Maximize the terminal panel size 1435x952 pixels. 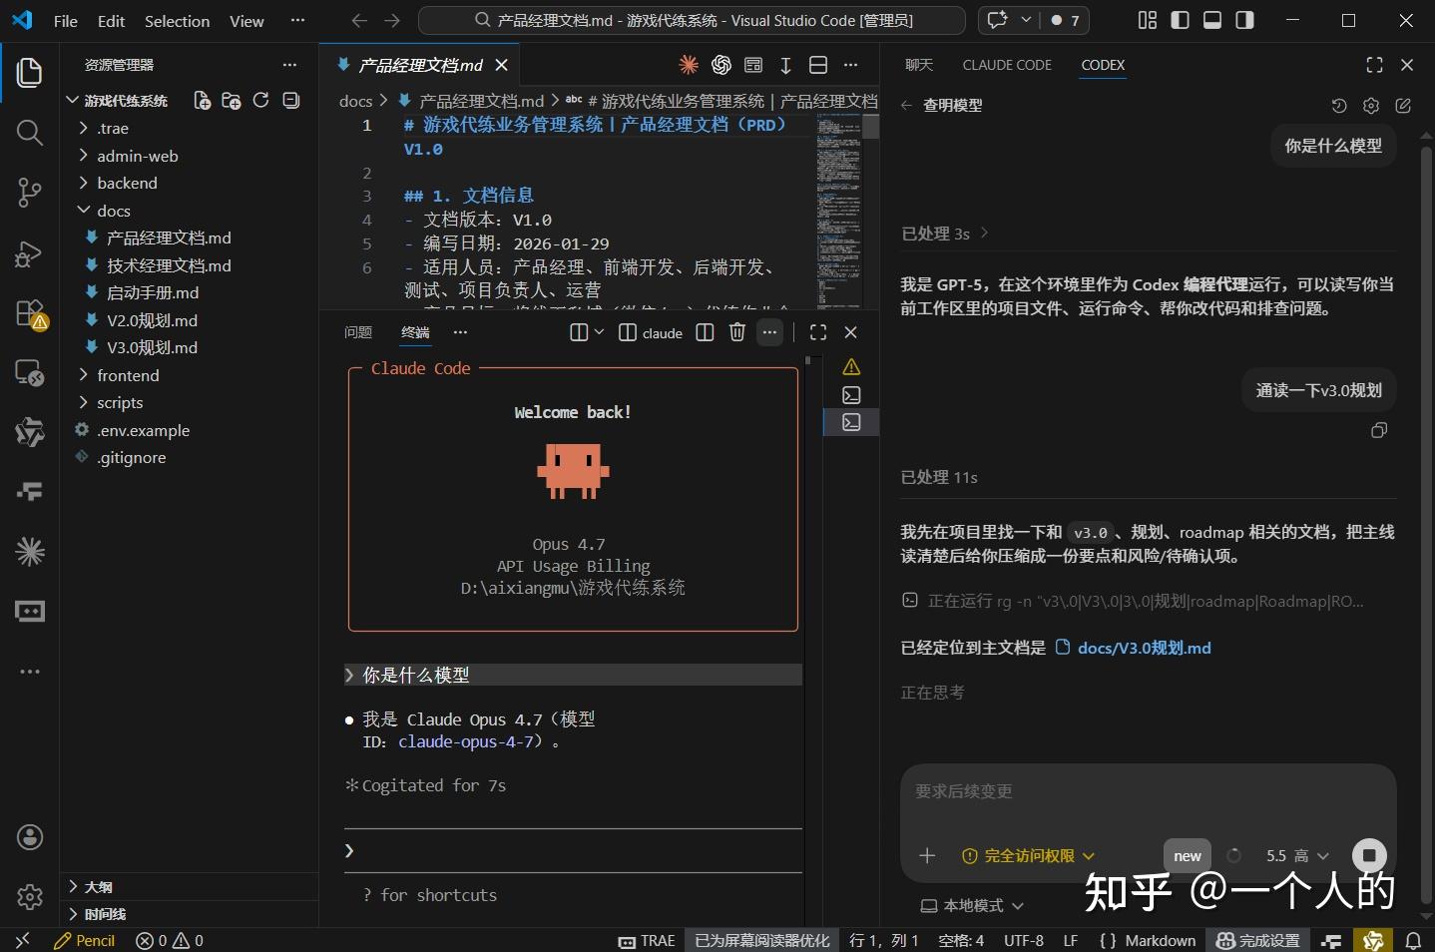coord(818,332)
